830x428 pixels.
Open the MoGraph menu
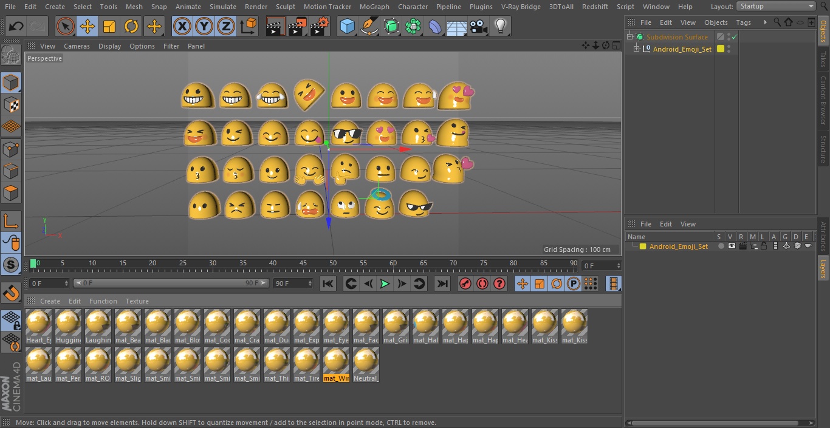(x=374, y=7)
